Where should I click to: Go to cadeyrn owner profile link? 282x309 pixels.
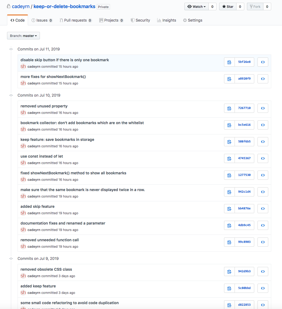click(20, 6)
